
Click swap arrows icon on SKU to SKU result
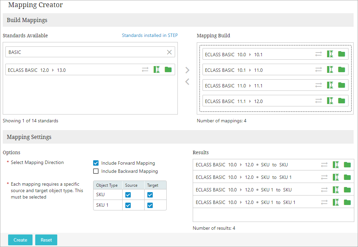pyautogui.click(x=324, y=165)
